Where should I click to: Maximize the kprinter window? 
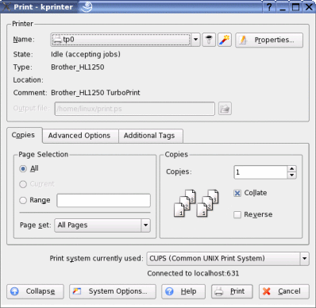coord(296,7)
